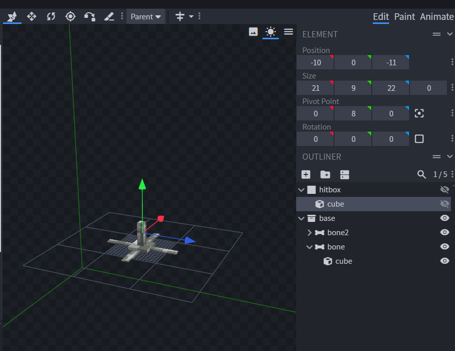Switch to the Paint mode tab
The width and height of the screenshot is (455, 351).
pyautogui.click(x=404, y=16)
